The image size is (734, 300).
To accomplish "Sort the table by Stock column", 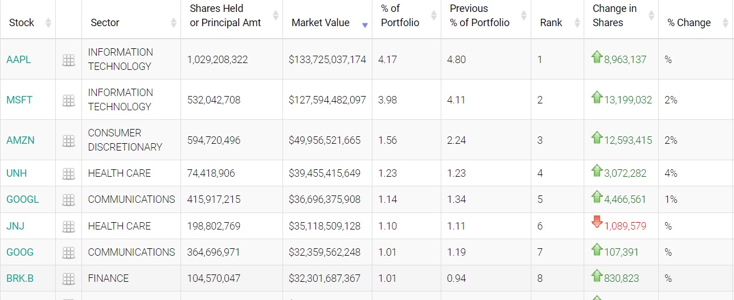I will click(22, 23).
